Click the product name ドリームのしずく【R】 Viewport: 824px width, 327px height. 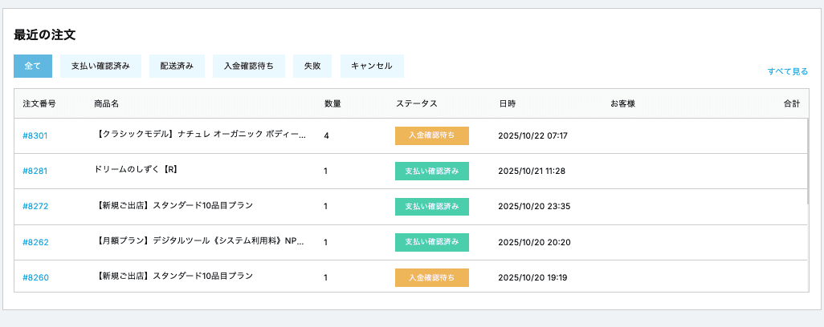(135, 170)
